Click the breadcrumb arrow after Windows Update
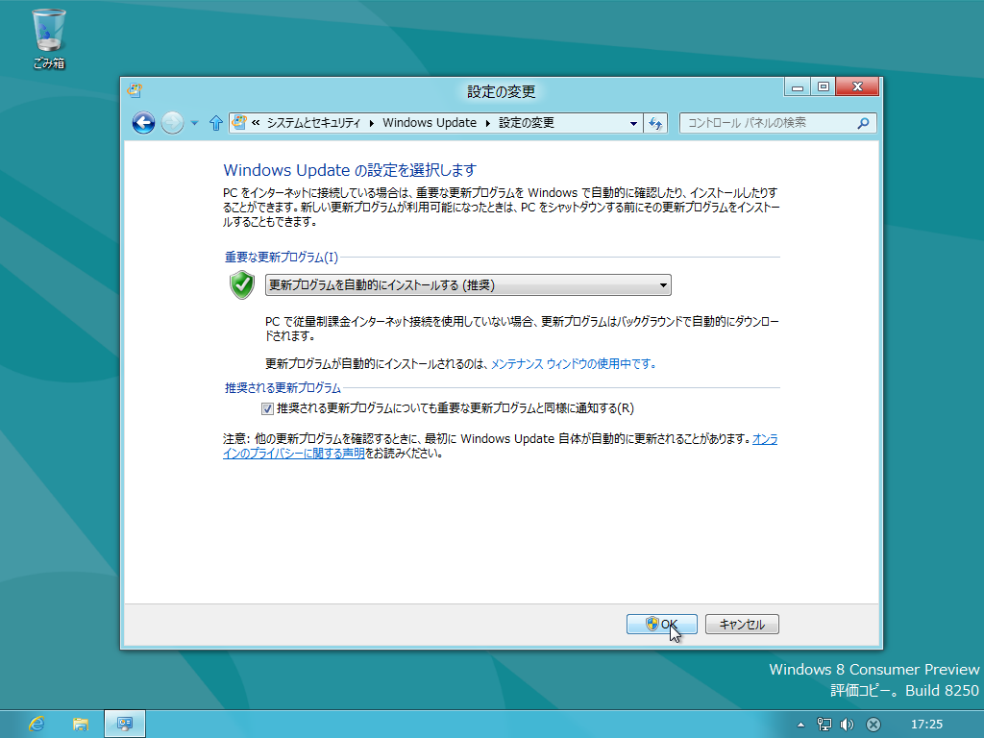984x738 pixels. pos(487,123)
